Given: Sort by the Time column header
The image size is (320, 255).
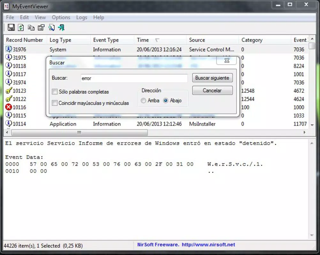Looking at the screenshot, I should (160, 40).
